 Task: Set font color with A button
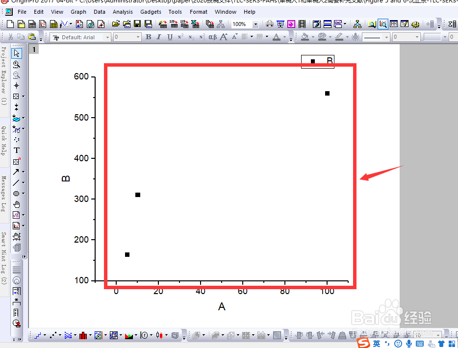click(x=276, y=37)
